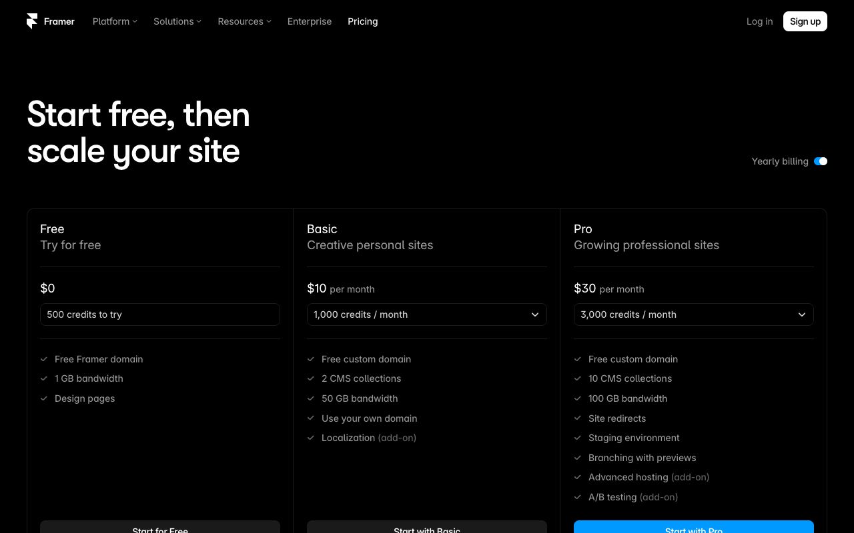The width and height of the screenshot is (854, 533).
Task: Open the Solutions menu
Action: [177, 21]
